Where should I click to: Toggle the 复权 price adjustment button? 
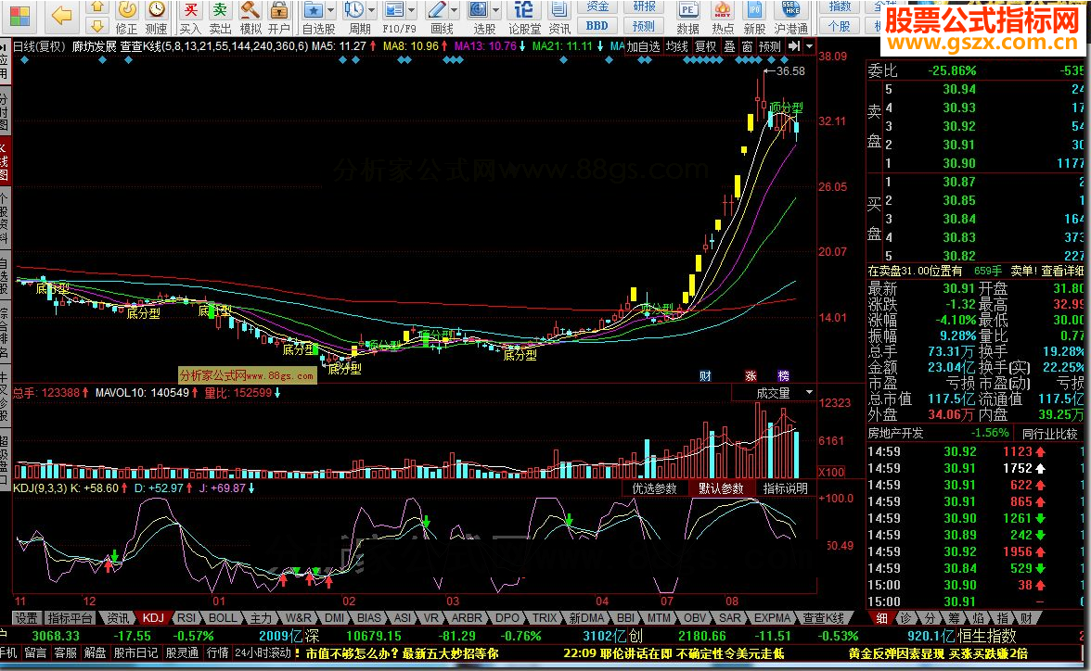coord(706,46)
